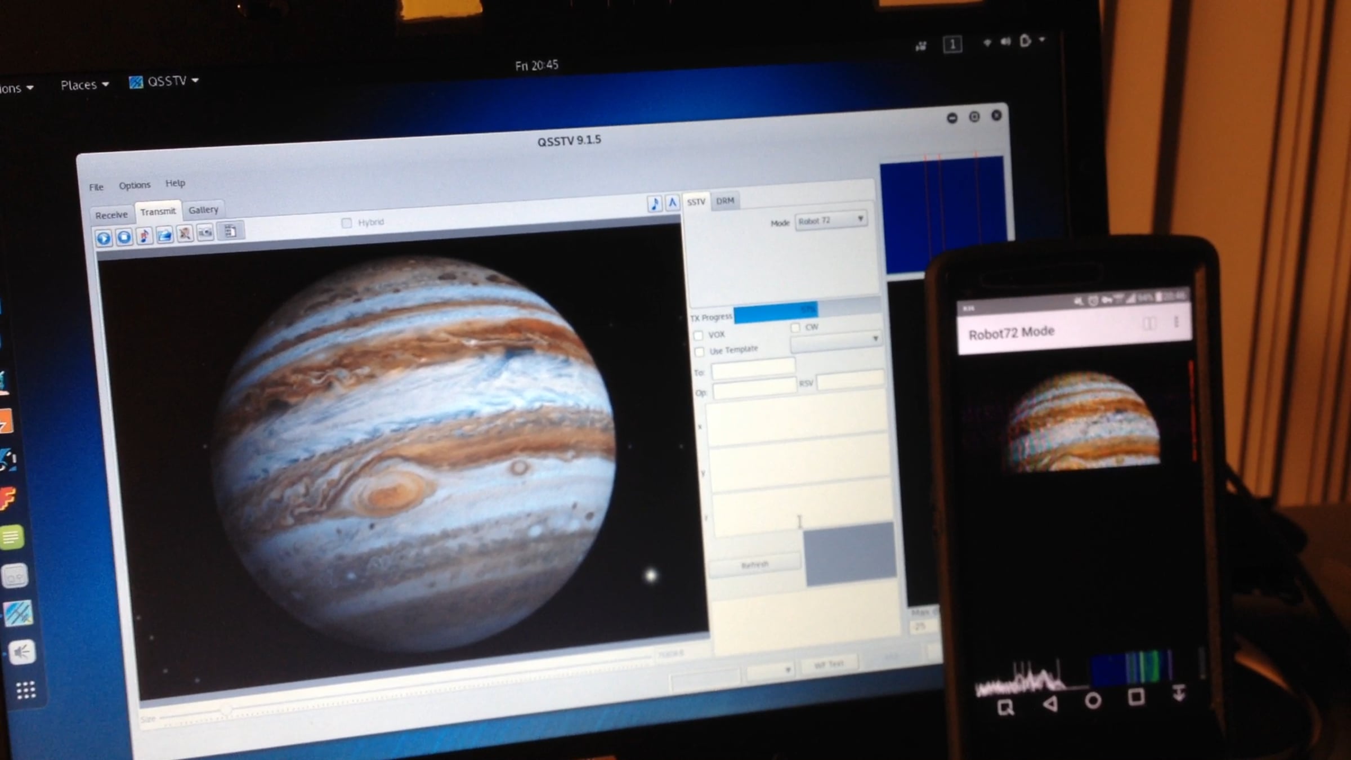Click the network icon in the system tray
Image resolution: width=1351 pixels, height=760 pixels.
coord(987,42)
